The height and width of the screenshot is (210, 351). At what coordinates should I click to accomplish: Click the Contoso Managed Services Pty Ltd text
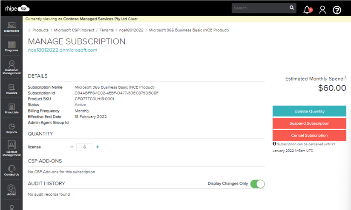coord(95,19)
